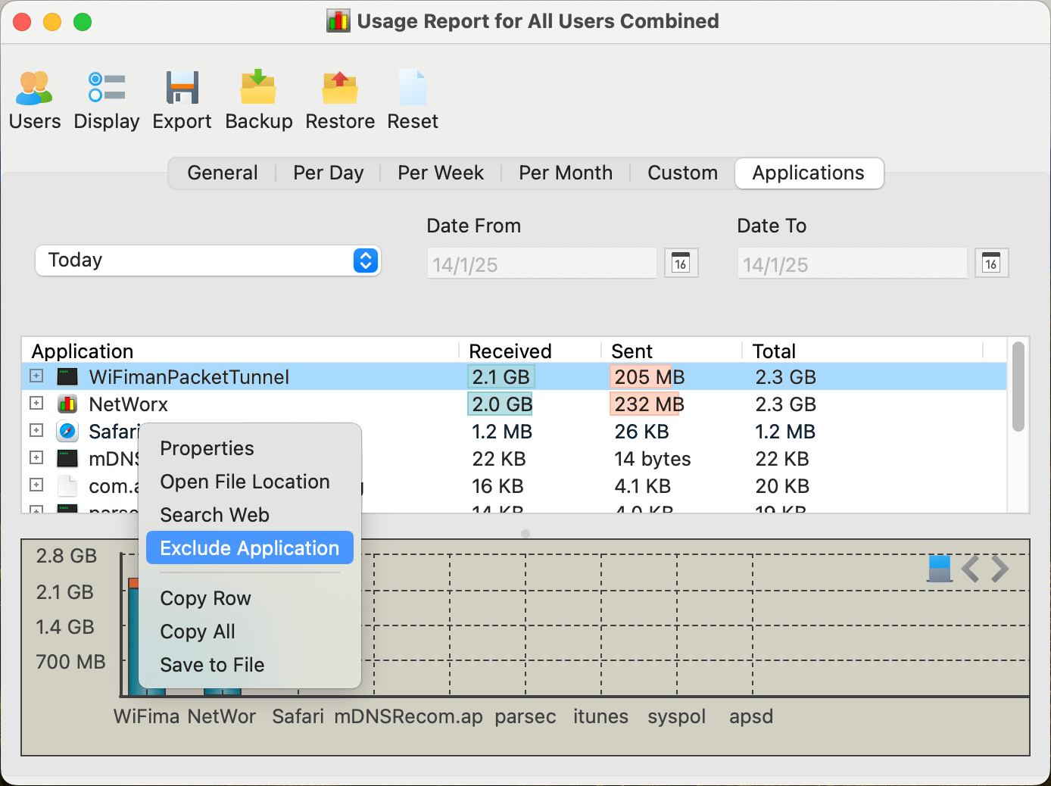Go to next chart page with right chevron

[x=1000, y=569]
